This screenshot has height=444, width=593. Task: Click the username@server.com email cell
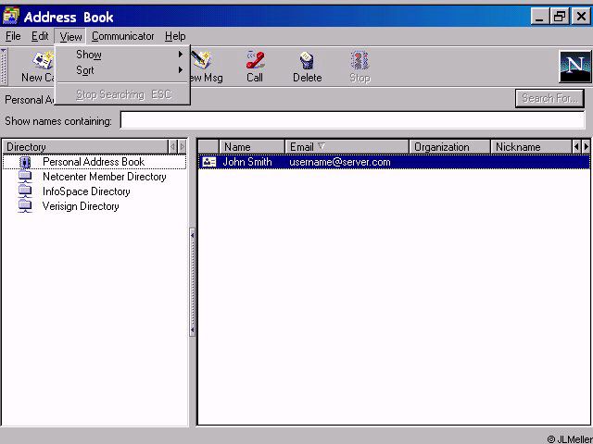(x=340, y=162)
